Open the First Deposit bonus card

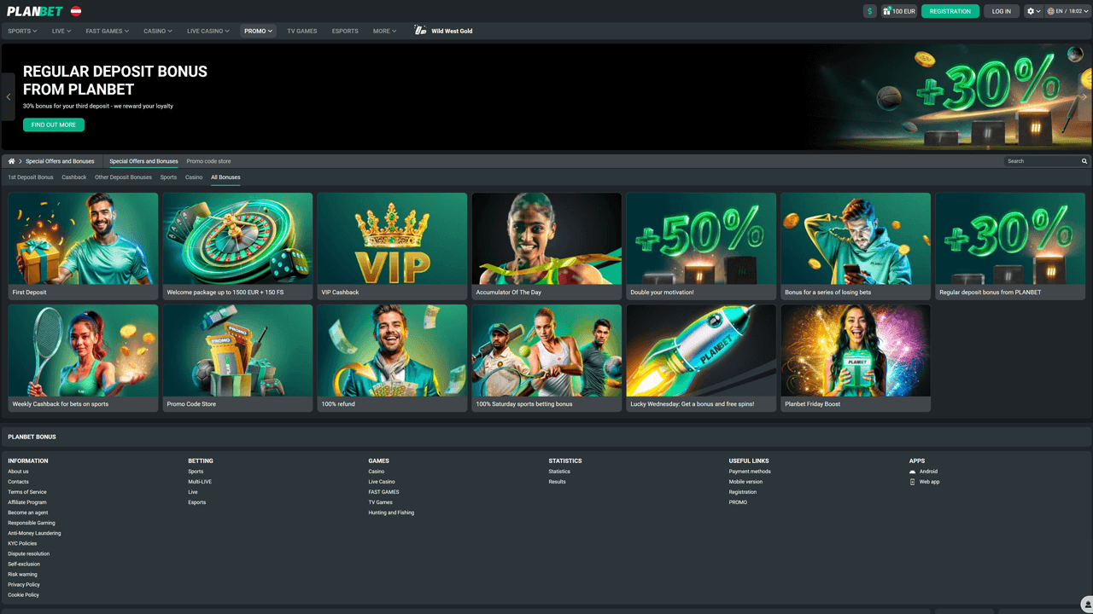tap(83, 246)
